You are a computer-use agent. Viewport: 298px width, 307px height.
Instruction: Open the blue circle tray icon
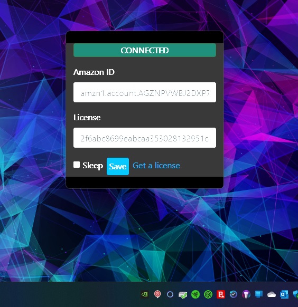click(x=170, y=294)
